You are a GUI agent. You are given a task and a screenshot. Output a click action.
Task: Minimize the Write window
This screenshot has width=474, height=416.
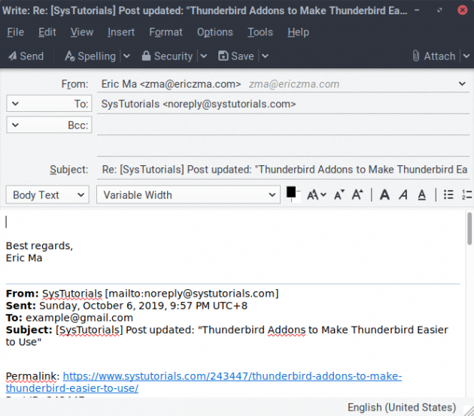pos(417,11)
